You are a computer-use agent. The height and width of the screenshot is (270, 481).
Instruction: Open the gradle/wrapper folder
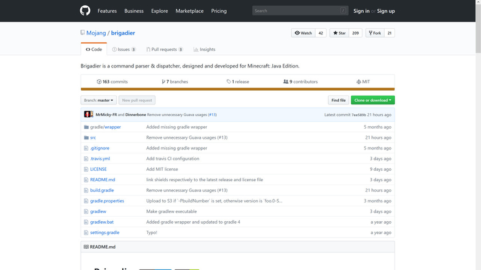[x=105, y=127]
